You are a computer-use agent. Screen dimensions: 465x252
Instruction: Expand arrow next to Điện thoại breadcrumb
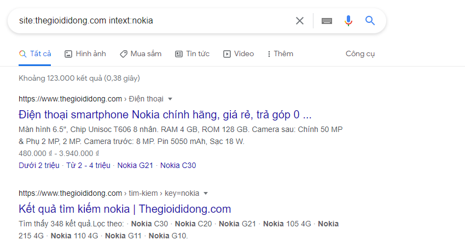pyautogui.click(x=170, y=99)
